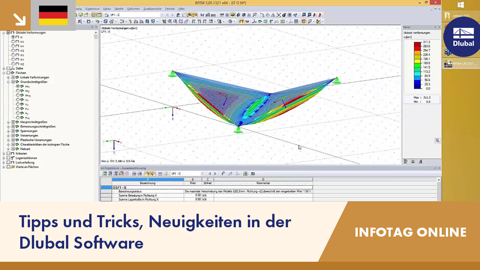Click the green checkmark chart icon in second toolbar
480x270 pixels.
tap(318, 21)
